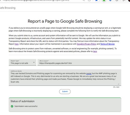Click the magnifier zoom icon in address bar
130x115 pixels.
[84, 1]
